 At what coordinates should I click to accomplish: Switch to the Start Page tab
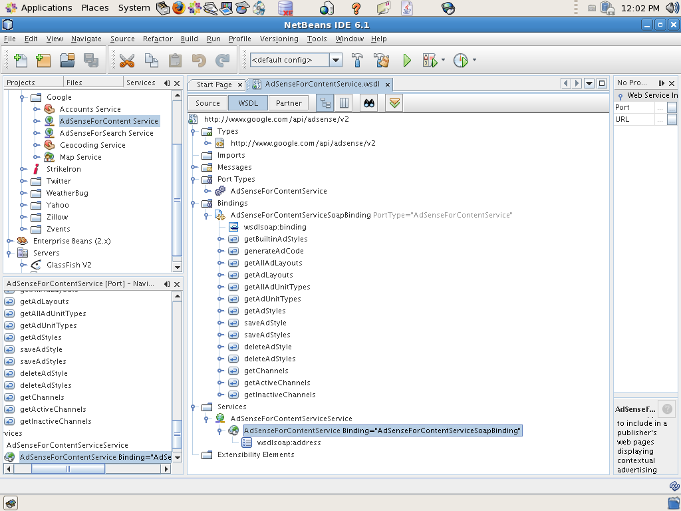(x=214, y=85)
